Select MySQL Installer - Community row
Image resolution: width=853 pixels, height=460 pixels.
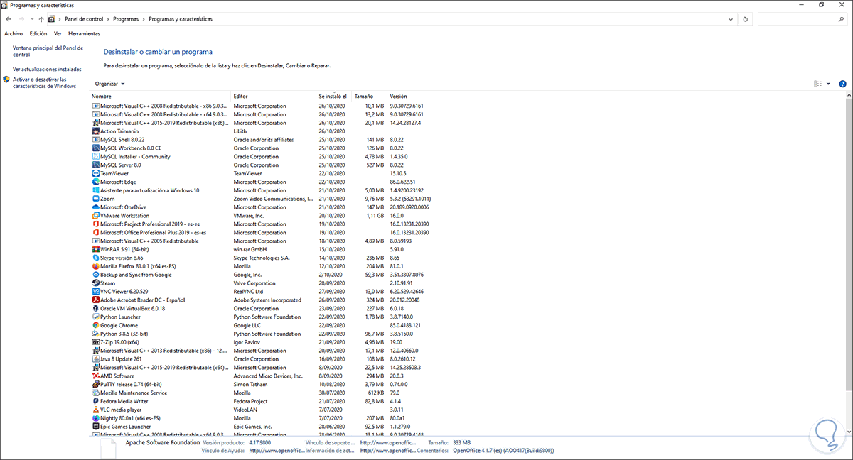coord(267,157)
